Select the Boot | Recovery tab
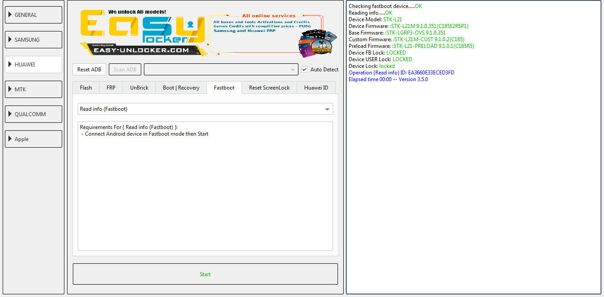This screenshot has width=604, height=297. pyautogui.click(x=181, y=88)
